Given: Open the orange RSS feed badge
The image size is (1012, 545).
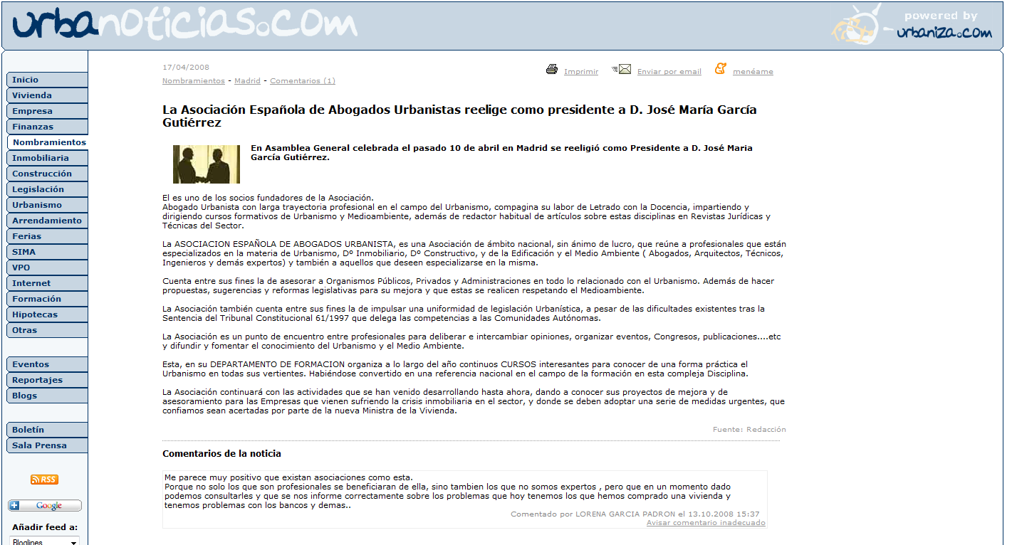Looking at the screenshot, I should coord(44,480).
